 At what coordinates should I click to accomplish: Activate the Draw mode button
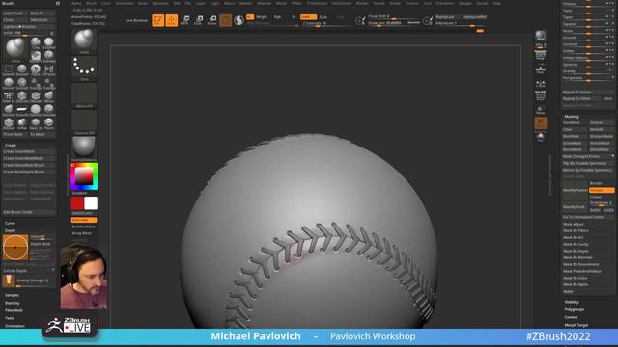[x=172, y=20]
